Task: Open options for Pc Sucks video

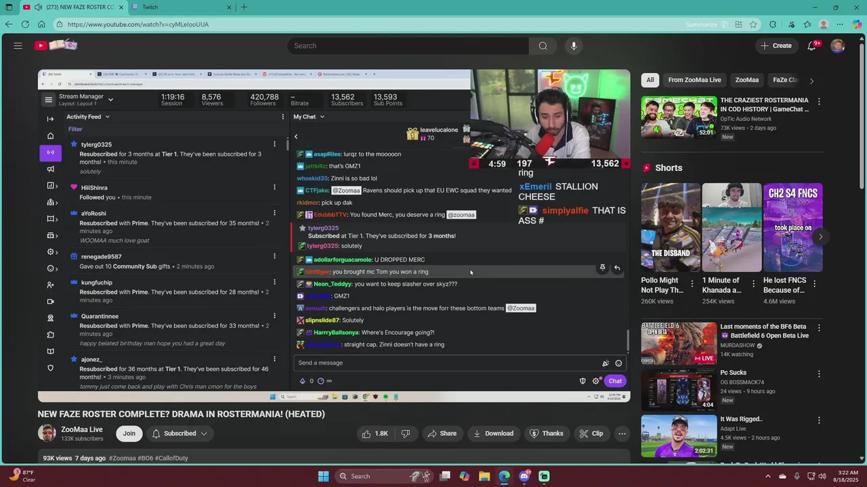Action: pos(819,374)
